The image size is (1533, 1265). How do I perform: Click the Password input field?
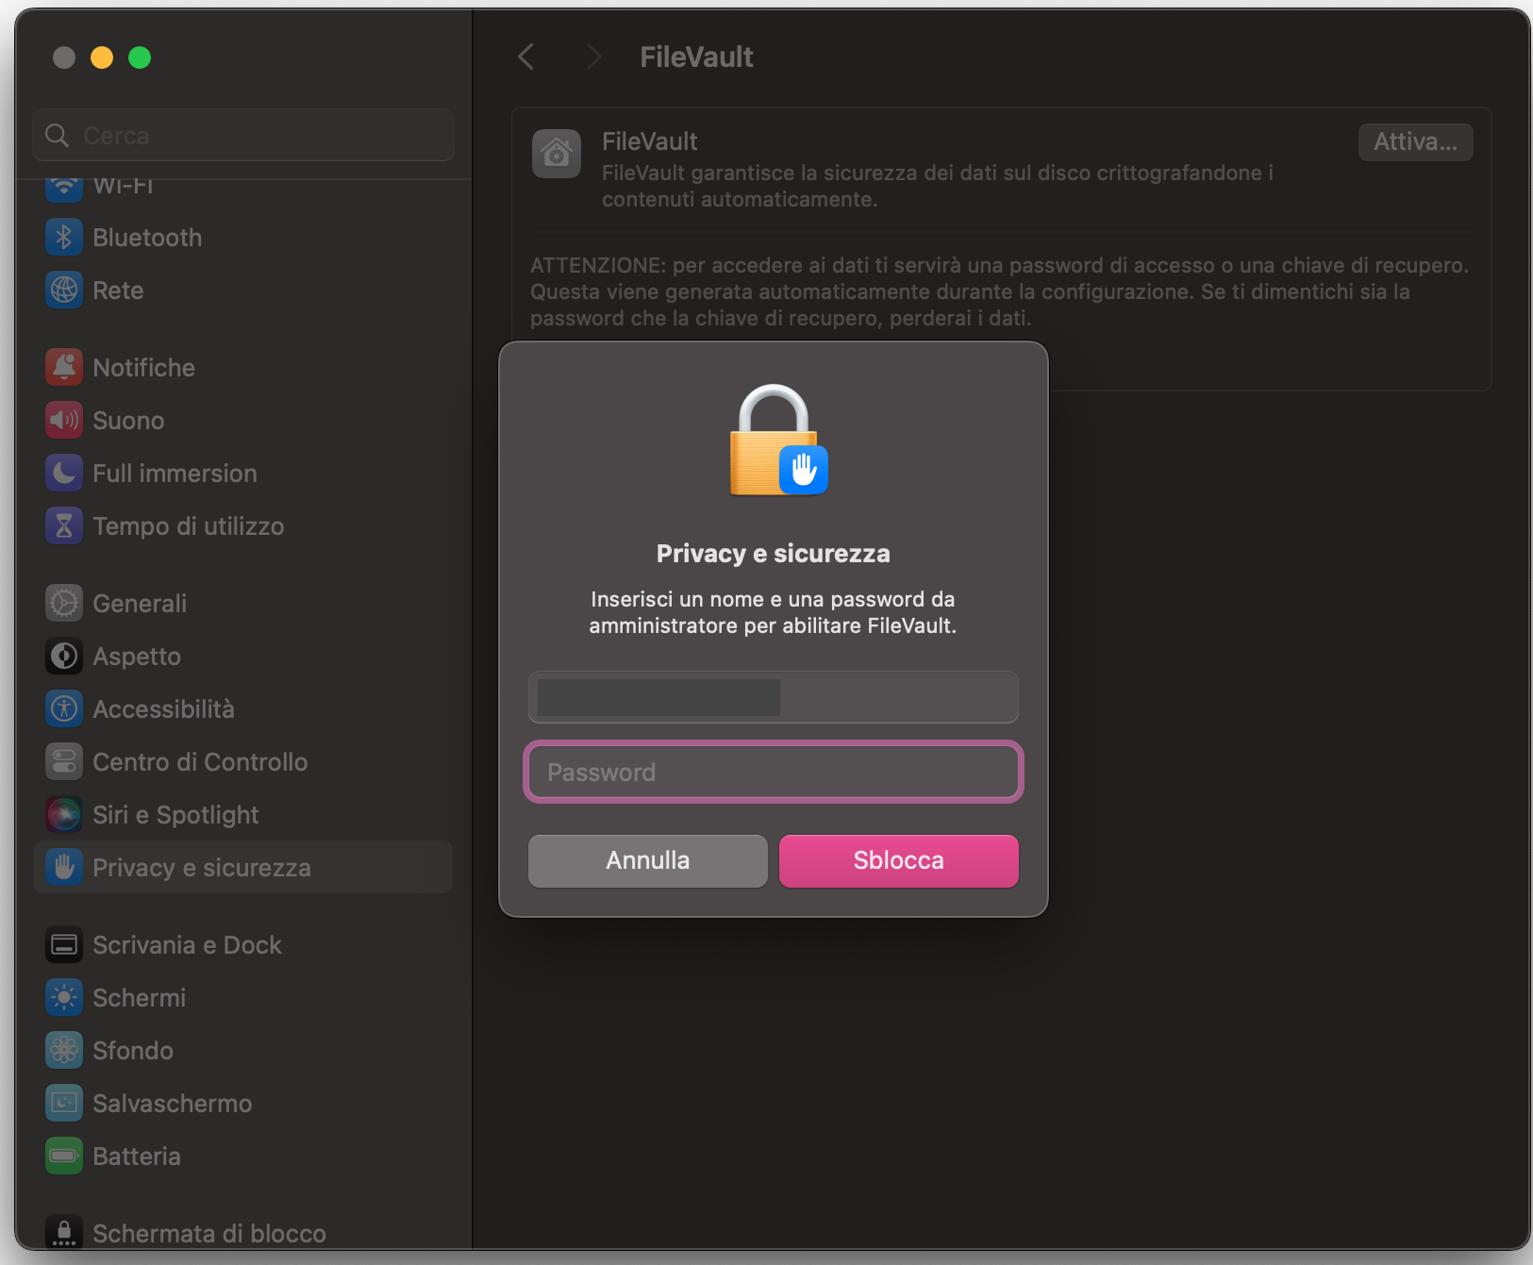pyautogui.click(x=773, y=772)
